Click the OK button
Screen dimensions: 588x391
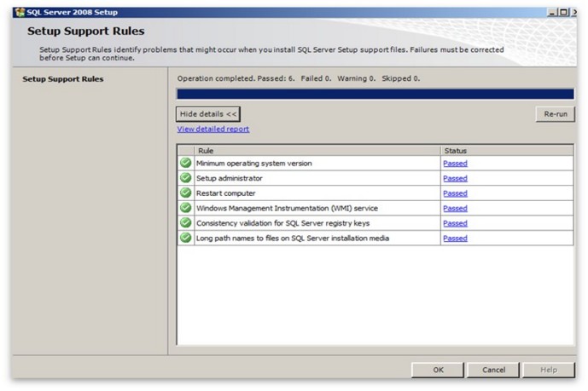[x=438, y=370]
